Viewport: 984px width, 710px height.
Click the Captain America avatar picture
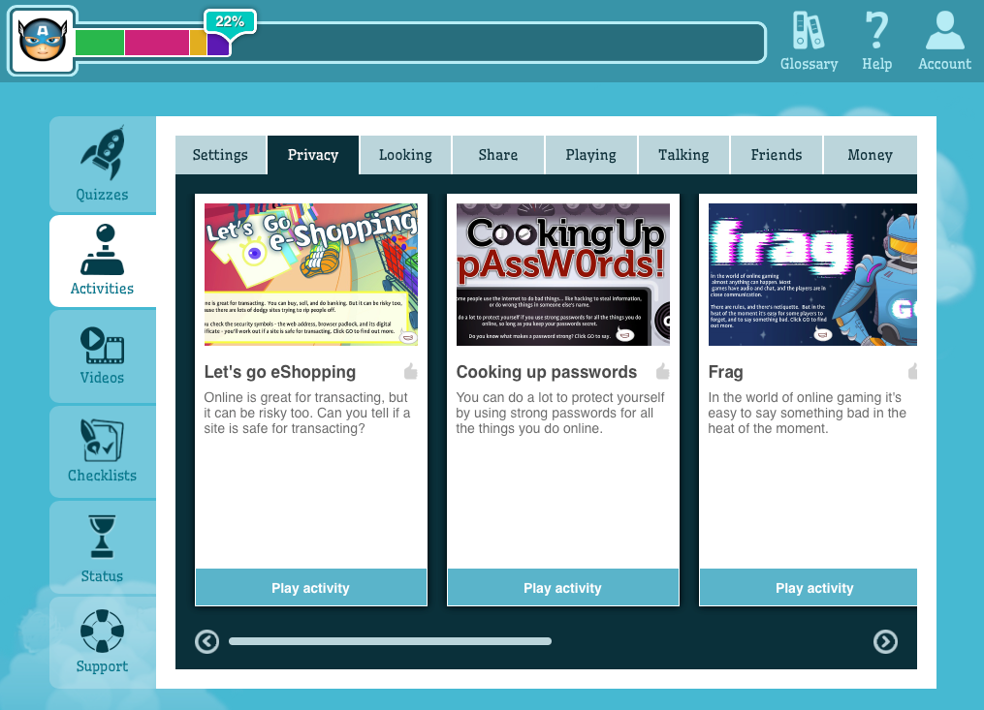43,42
